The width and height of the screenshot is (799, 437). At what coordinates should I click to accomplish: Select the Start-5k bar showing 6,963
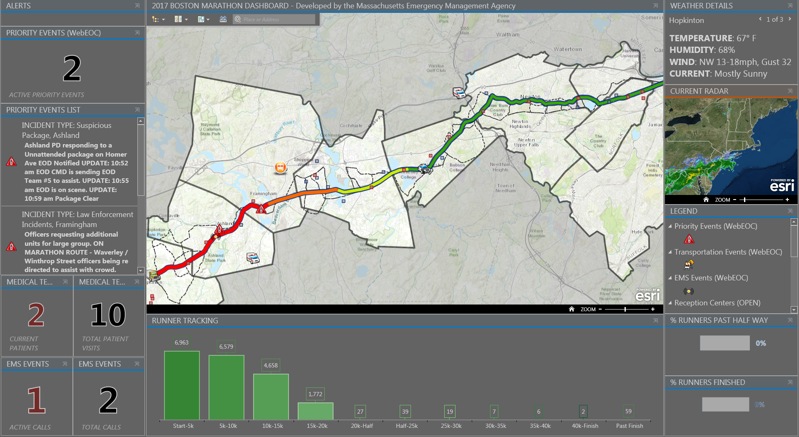click(182, 385)
